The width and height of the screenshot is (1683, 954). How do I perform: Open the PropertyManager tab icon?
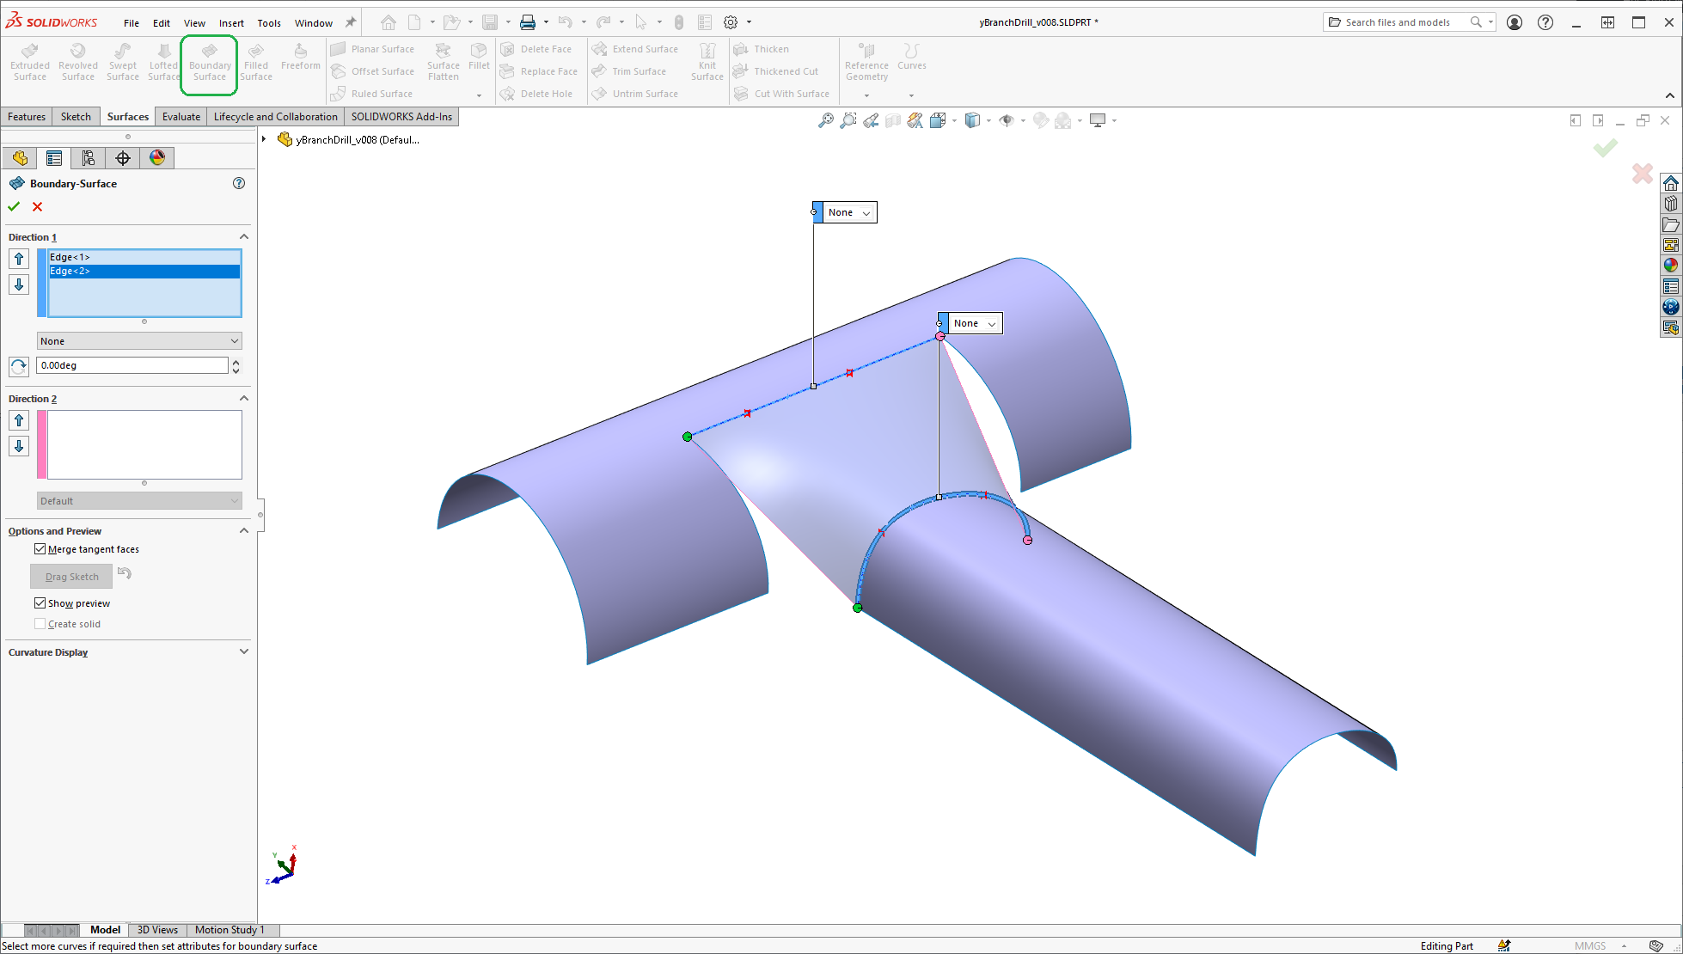54,158
